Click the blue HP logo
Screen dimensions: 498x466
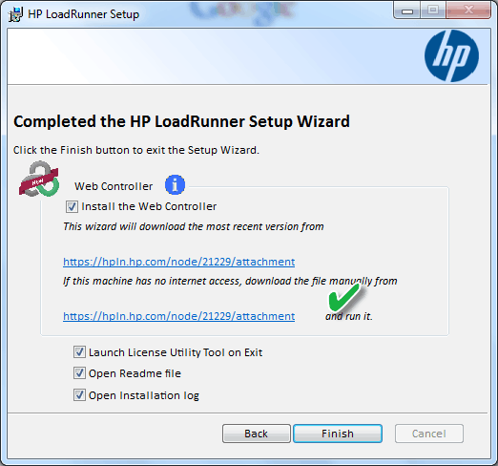[x=451, y=56]
